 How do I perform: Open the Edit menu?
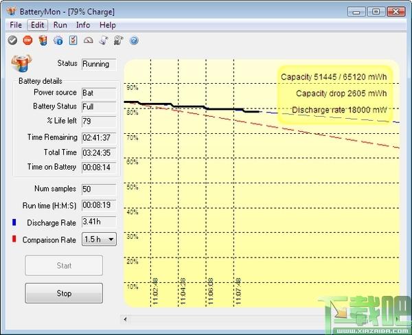coord(37,25)
